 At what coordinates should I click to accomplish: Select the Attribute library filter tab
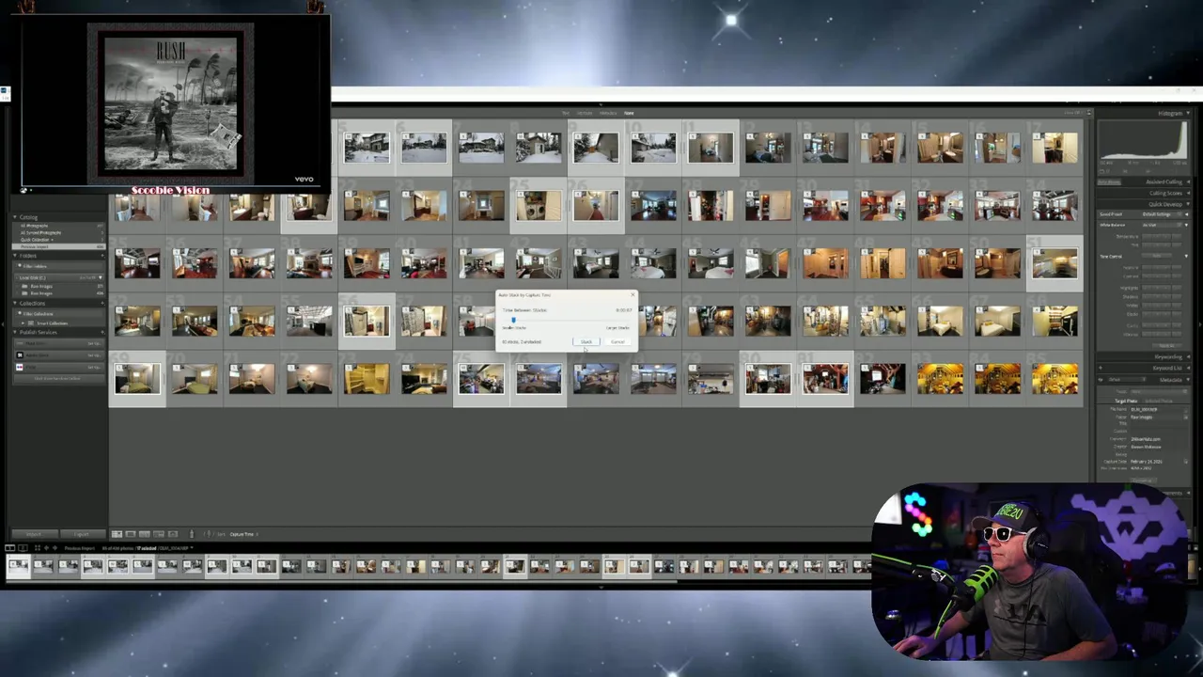click(585, 113)
